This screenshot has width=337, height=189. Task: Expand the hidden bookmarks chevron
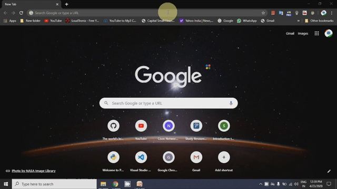[299, 21]
